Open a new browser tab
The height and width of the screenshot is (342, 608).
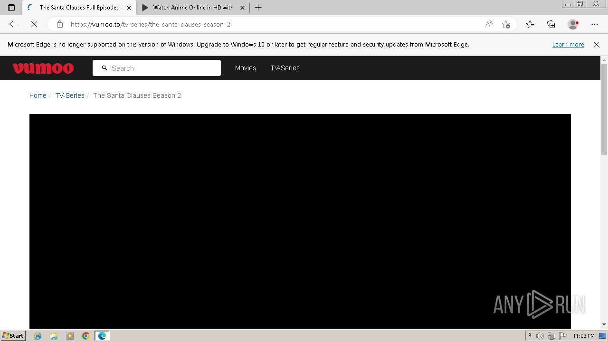258,8
